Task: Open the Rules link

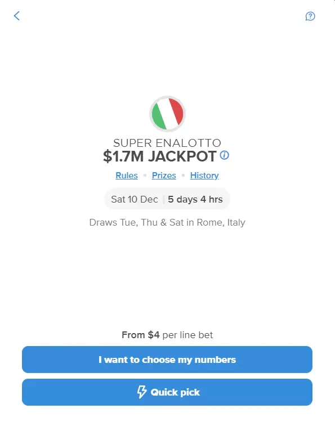Action: point(127,176)
